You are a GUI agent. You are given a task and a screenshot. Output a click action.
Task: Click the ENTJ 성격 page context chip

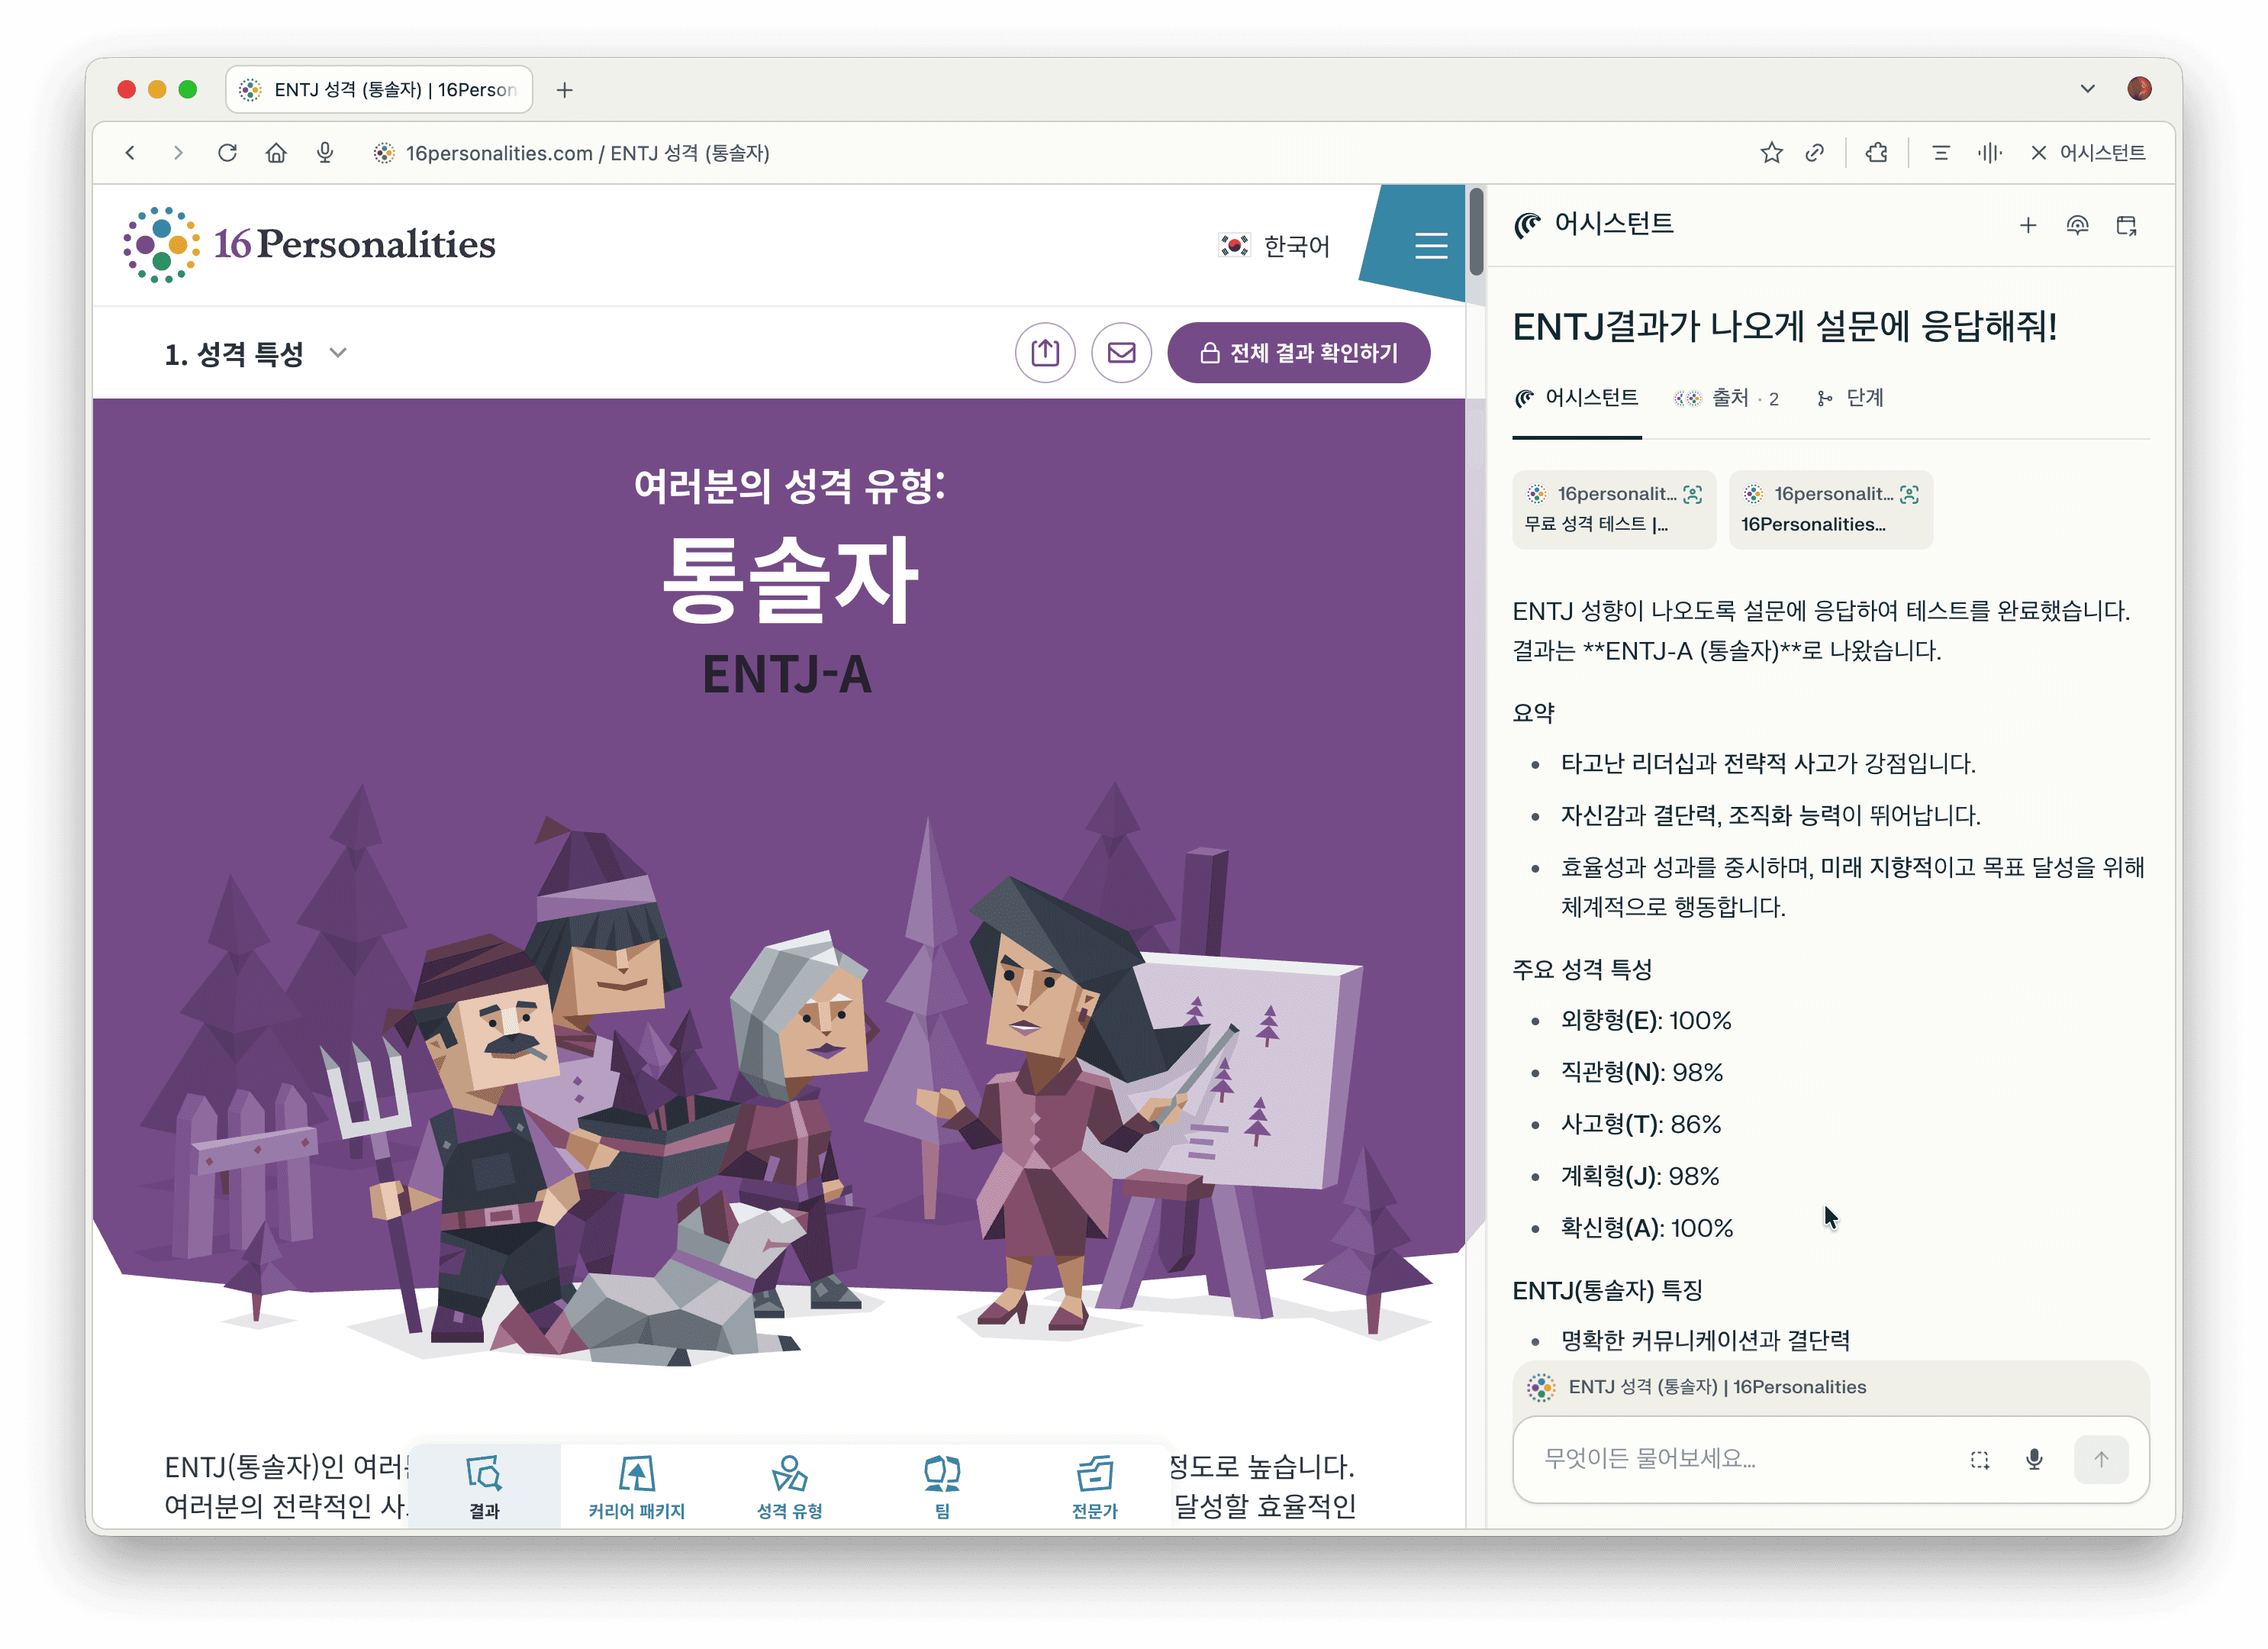point(1830,1387)
